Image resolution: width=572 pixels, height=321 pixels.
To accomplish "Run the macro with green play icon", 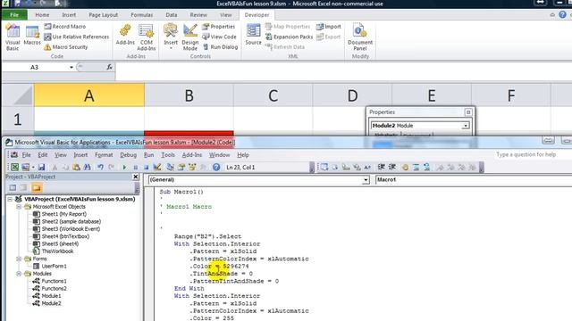I will coord(124,167).
